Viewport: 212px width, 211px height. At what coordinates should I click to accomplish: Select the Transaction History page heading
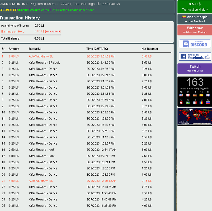[x=20, y=18]
